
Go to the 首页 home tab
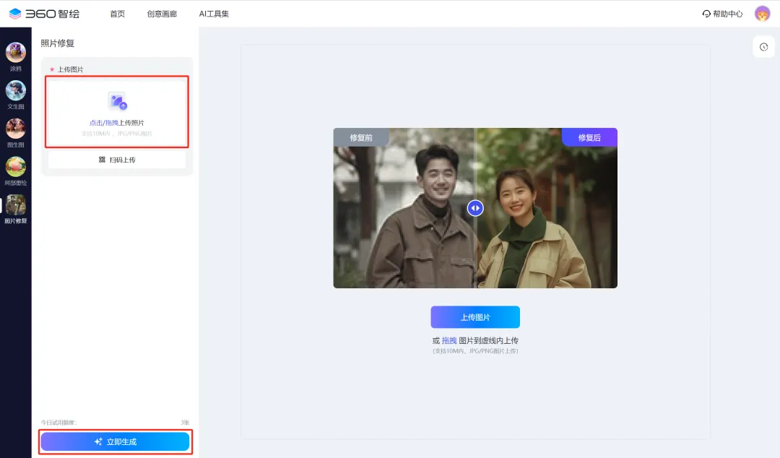117,14
